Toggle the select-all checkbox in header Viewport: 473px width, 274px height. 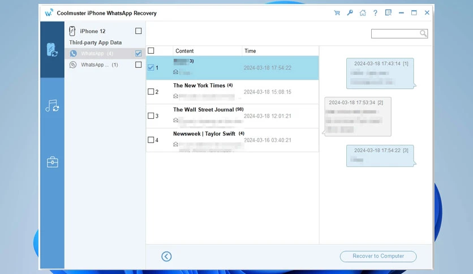click(x=151, y=51)
